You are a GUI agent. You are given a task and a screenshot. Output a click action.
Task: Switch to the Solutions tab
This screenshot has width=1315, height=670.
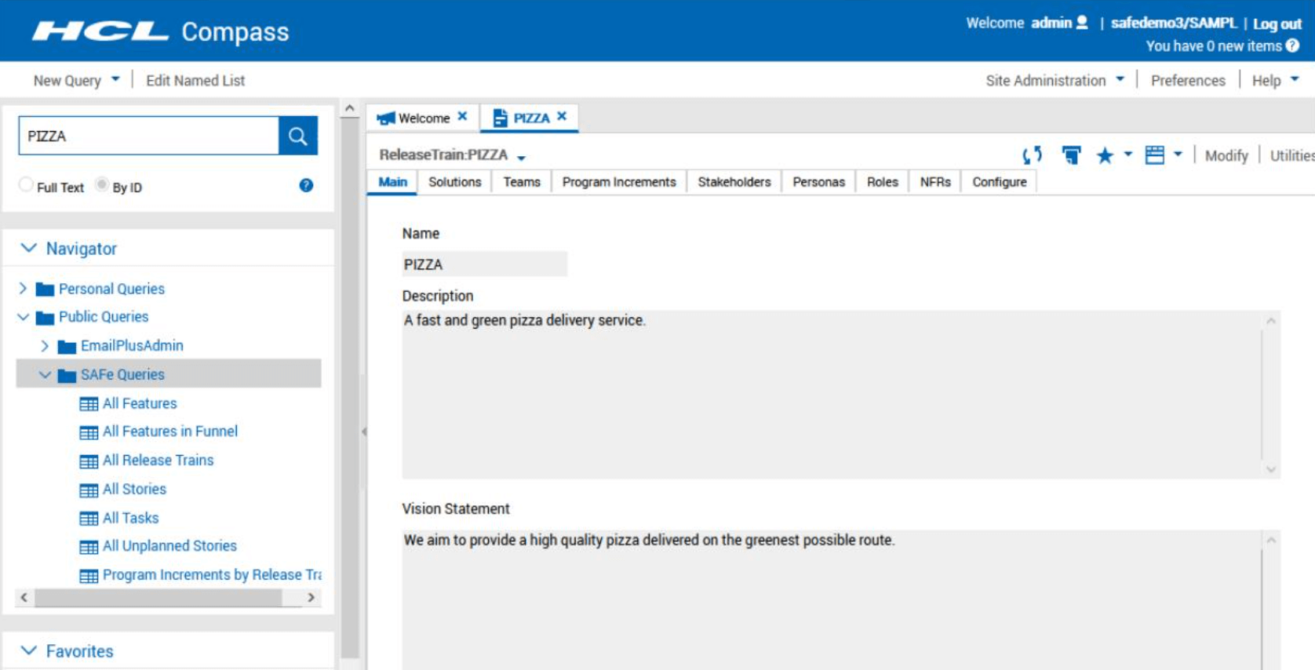(455, 182)
